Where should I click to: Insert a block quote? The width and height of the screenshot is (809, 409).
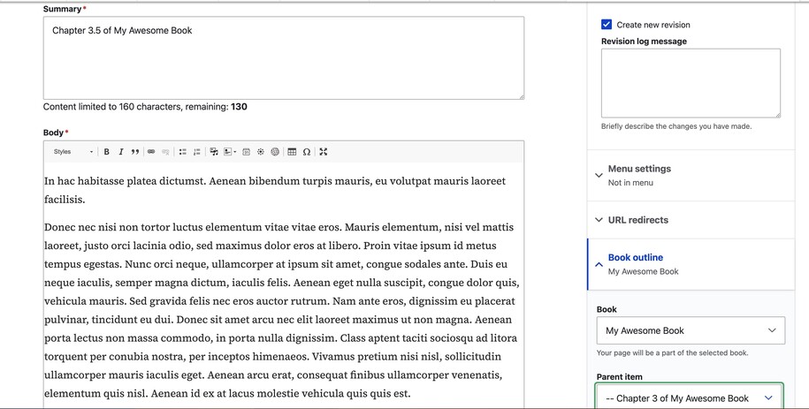pos(135,152)
